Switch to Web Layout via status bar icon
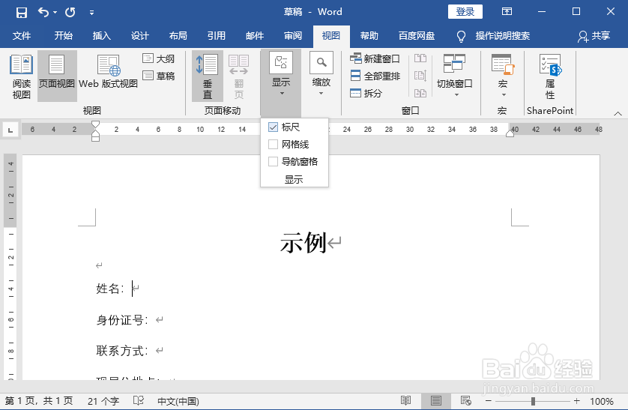This screenshot has height=410, width=628. (466, 400)
